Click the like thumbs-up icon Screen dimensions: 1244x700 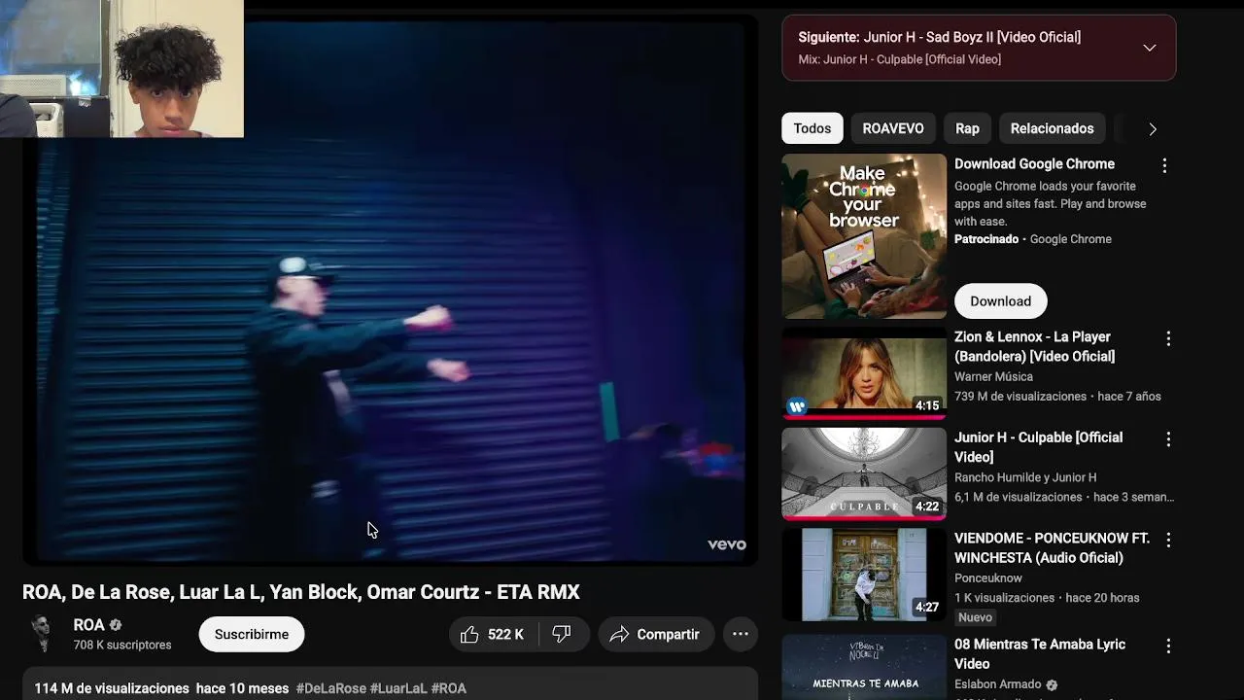pyautogui.click(x=469, y=634)
